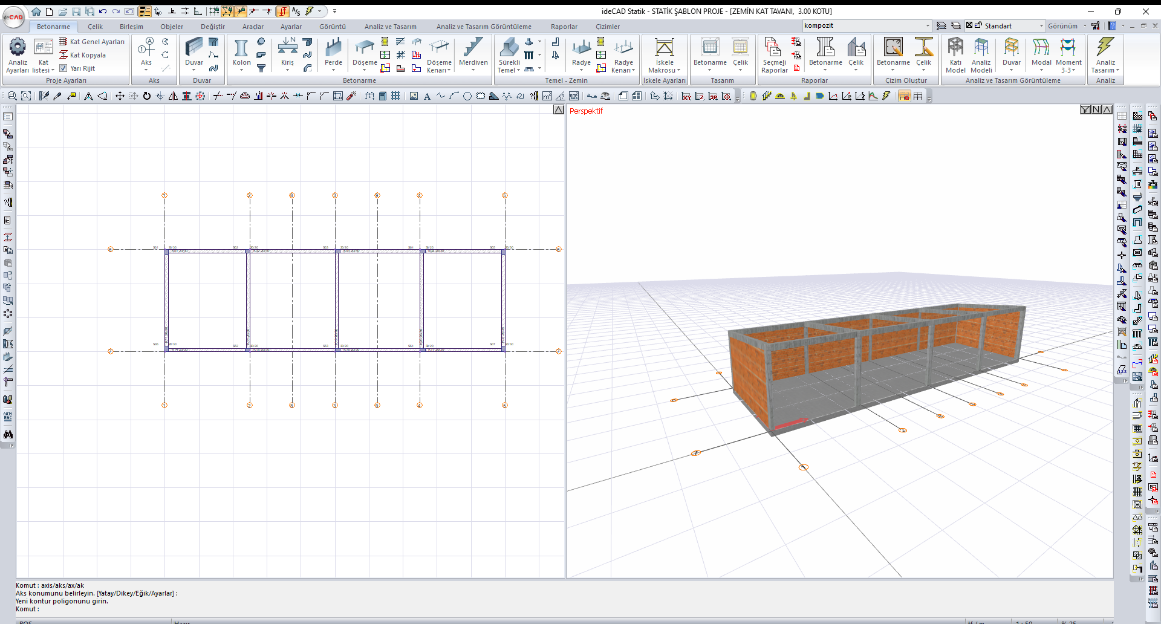Select the Rotate tool
The height and width of the screenshot is (624, 1161).
(x=146, y=96)
